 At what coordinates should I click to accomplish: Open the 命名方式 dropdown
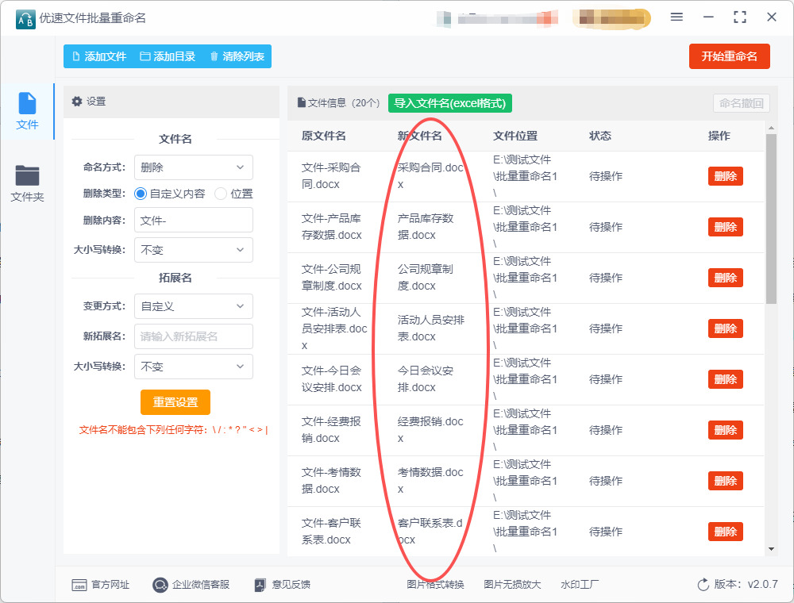pyautogui.click(x=194, y=167)
